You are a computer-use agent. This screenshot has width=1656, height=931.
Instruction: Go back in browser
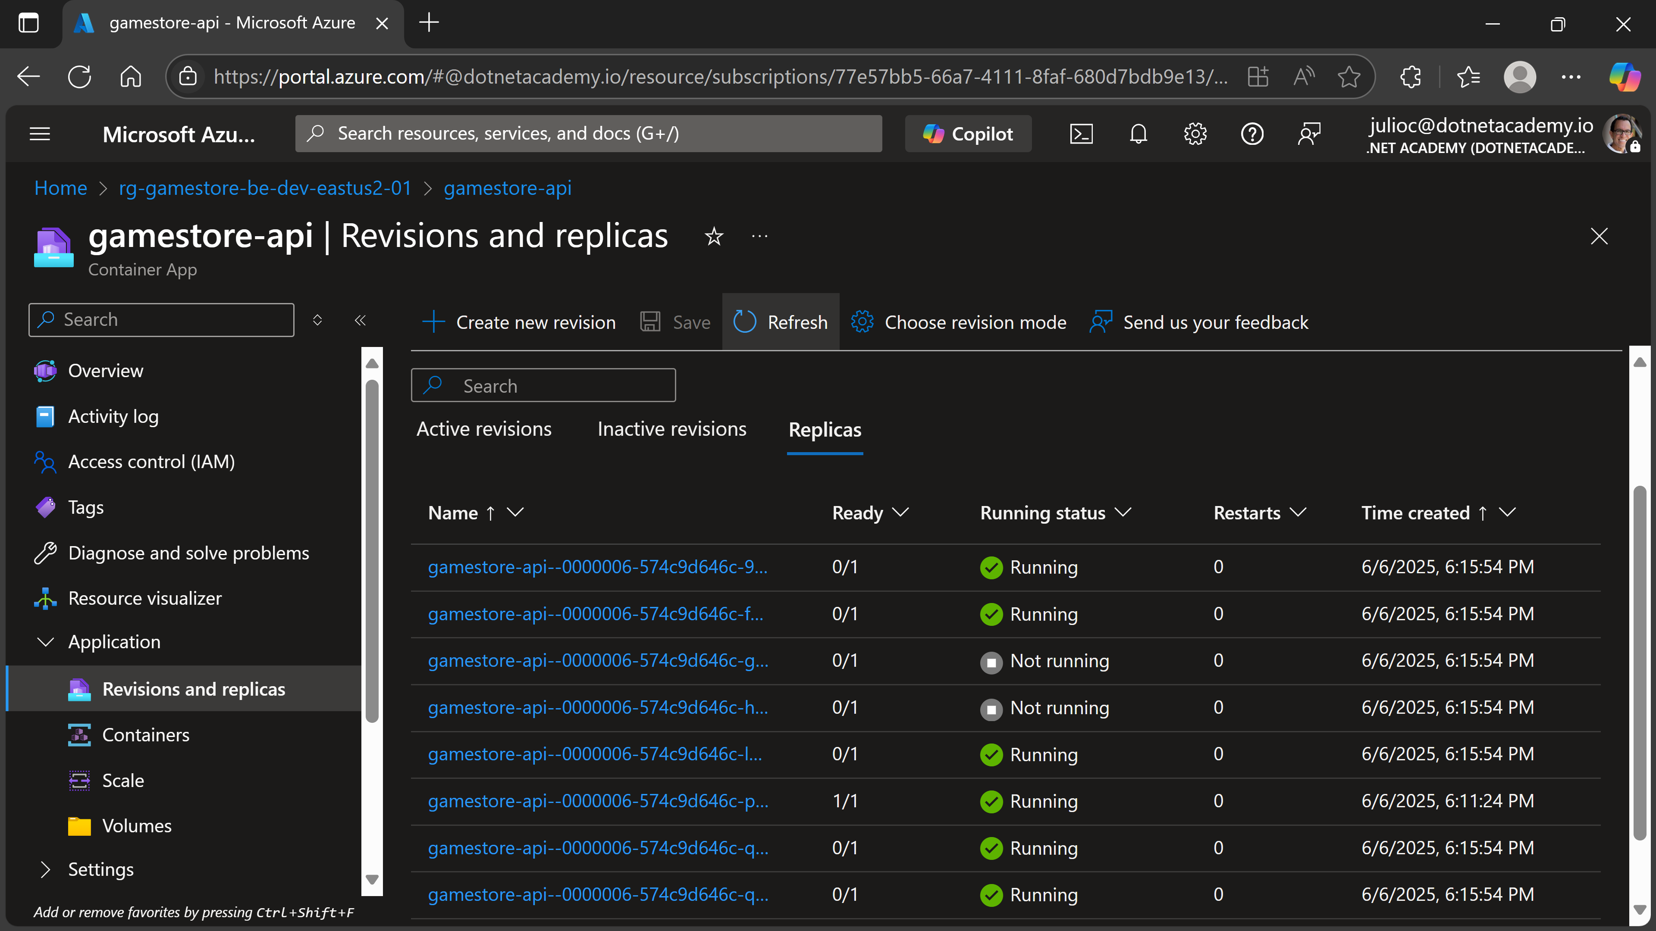click(x=28, y=76)
